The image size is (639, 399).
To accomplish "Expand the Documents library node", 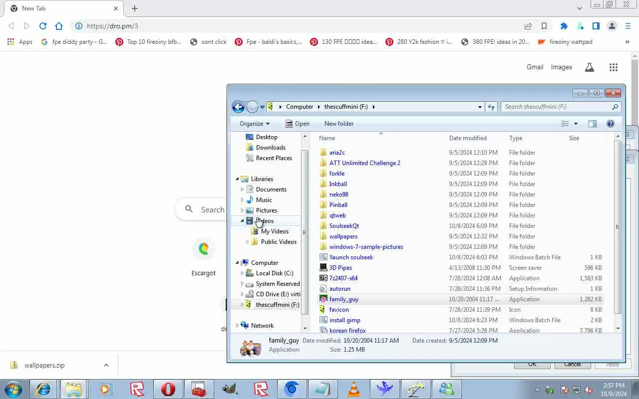I will (242, 190).
